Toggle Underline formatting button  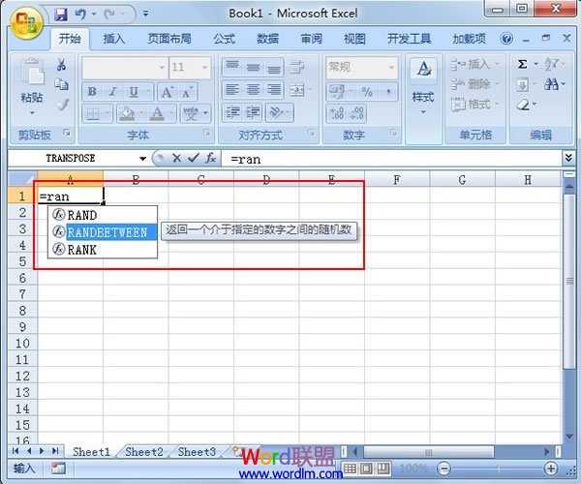click(x=133, y=92)
